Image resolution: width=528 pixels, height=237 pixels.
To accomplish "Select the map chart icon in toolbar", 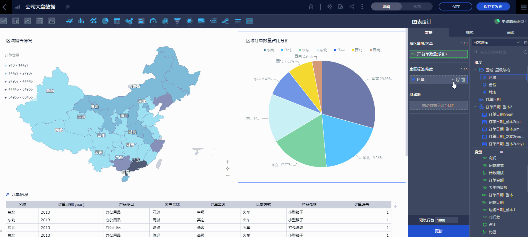I will coord(129,21).
